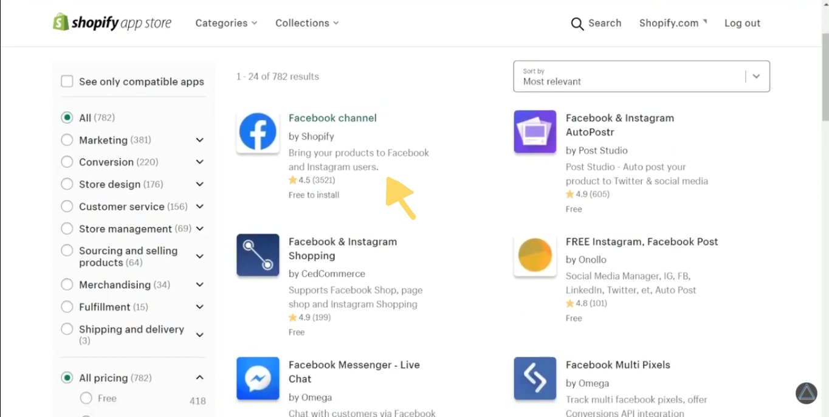Open Facebook Messenger - Live Chat title
Screen dimensions: 829x417
pos(354,372)
